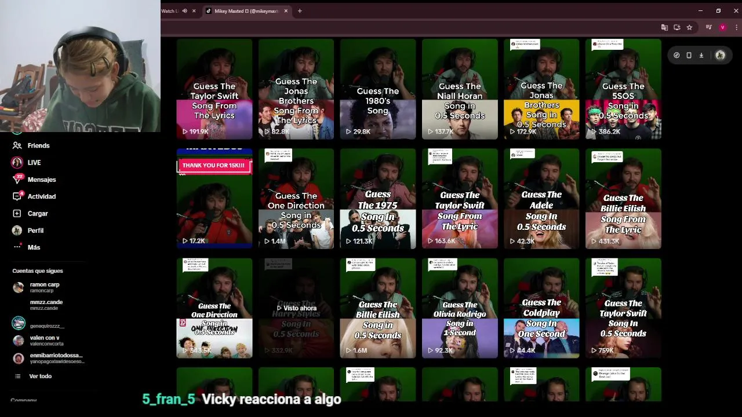Image resolution: width=742 pixels, height=417 pixels.
Task: Open Guess The 1980's Song video
Action: tap(378, 89)
